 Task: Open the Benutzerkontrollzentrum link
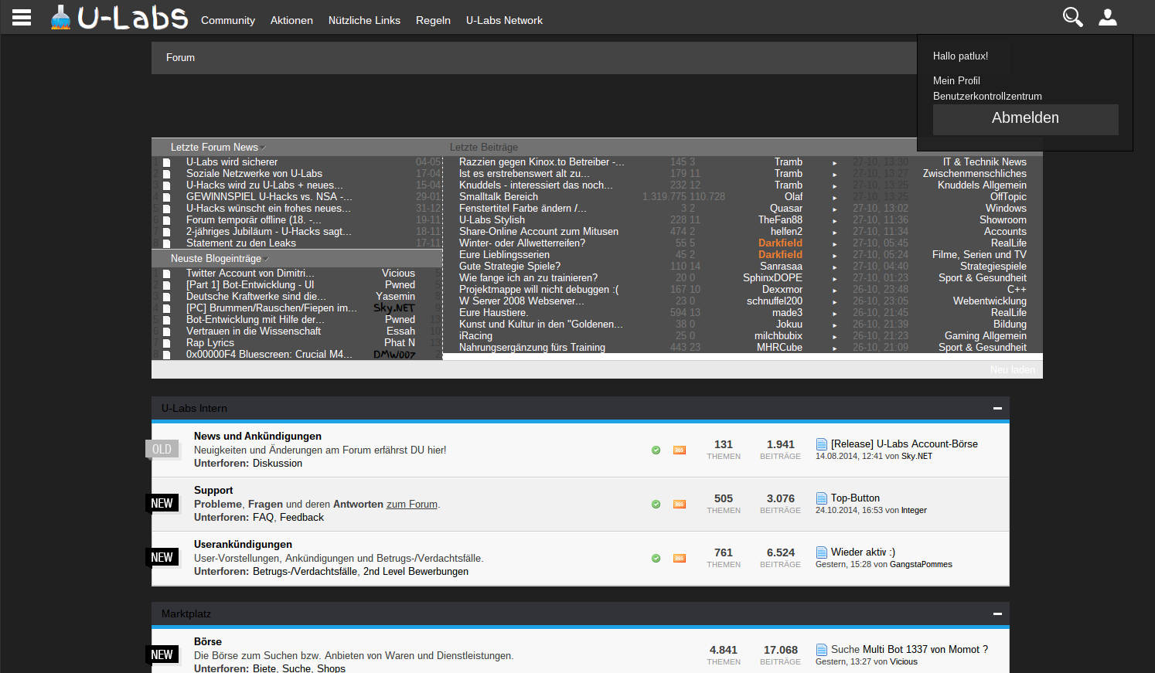(987, 96)
